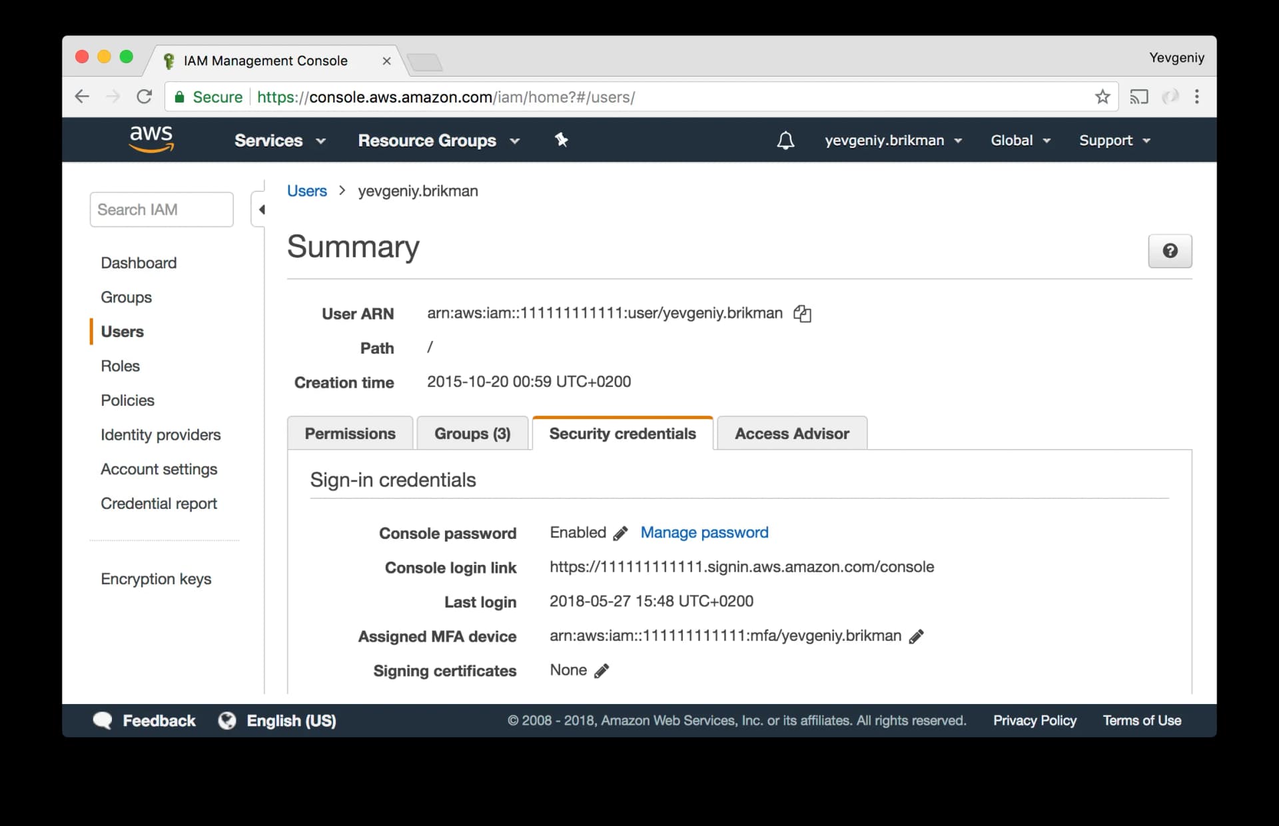This screenshot has width=1279, height=826.
Task: Click the Feedback speech bubble icon
Action: pyautogui.click(x=103, y=721)
